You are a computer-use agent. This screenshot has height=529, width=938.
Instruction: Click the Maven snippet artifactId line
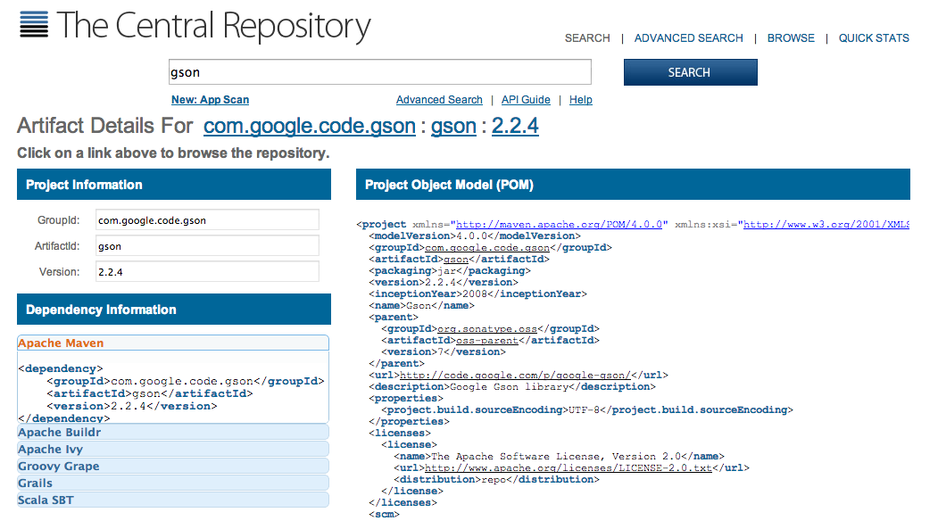[x=150, y=393]
